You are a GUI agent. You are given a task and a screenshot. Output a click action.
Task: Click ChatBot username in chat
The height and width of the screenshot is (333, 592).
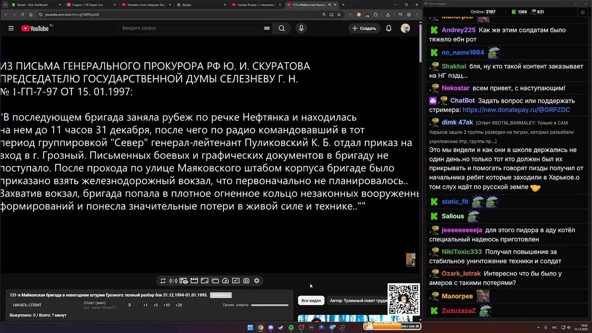coord(462,100)
